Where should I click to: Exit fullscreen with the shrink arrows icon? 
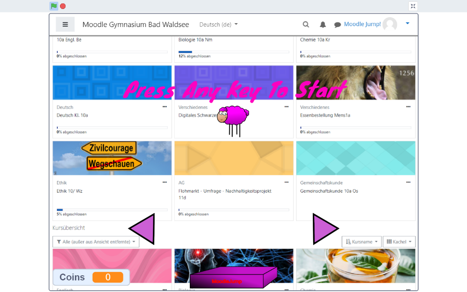(x=413, y=6)
